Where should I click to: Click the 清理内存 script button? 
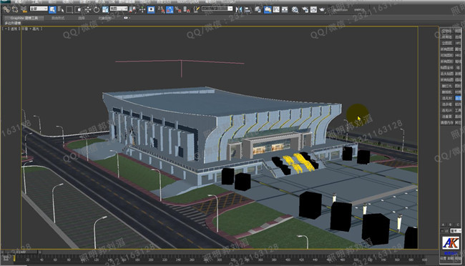tap(446, 122)
